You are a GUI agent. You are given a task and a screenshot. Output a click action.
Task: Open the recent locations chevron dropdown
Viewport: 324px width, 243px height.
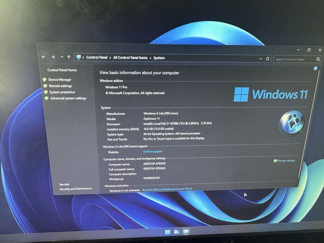tap(62, 57)
